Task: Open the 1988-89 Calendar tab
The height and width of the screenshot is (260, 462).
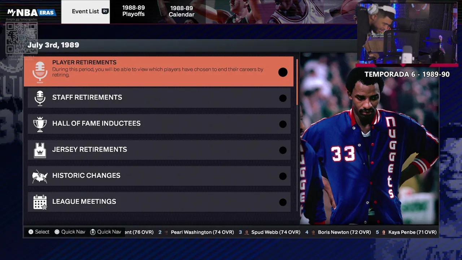Action: pos(182,11)
